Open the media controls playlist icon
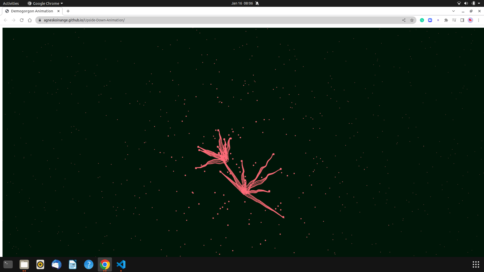Viewport: 484px width, 272px height. click(x=454, y=20)
